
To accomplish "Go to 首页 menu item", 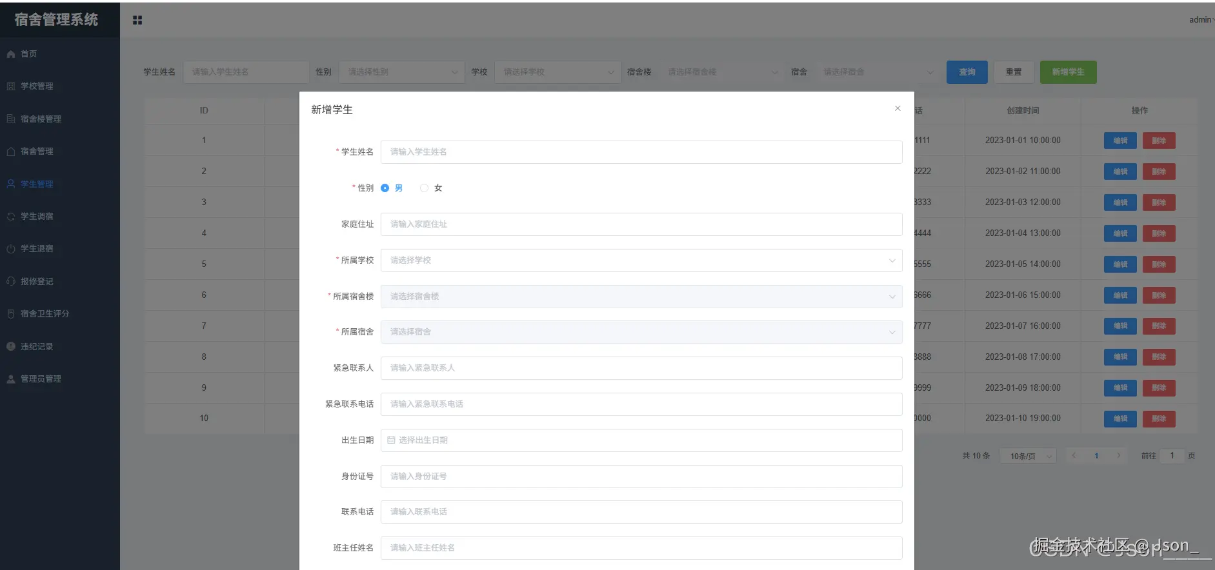I will point(60,54).
